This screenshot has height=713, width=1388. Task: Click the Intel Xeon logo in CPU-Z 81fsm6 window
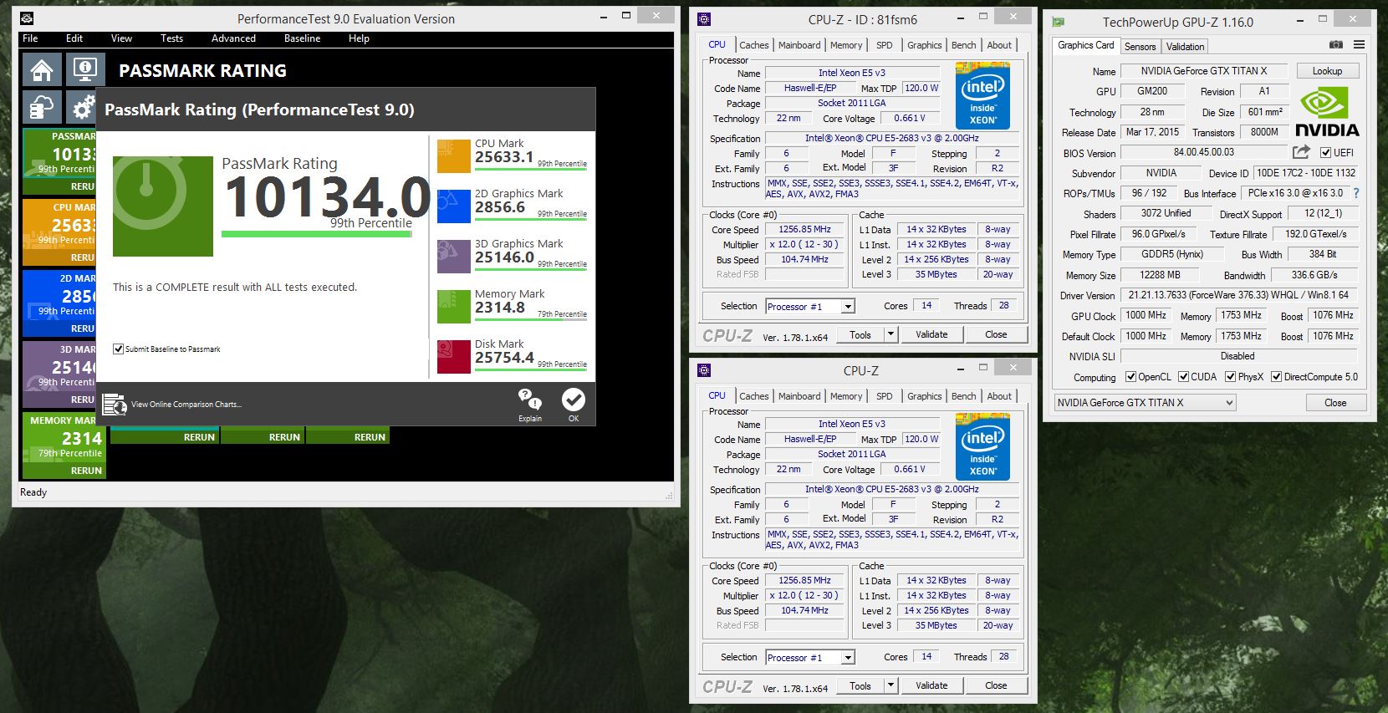tap(982, 95)
